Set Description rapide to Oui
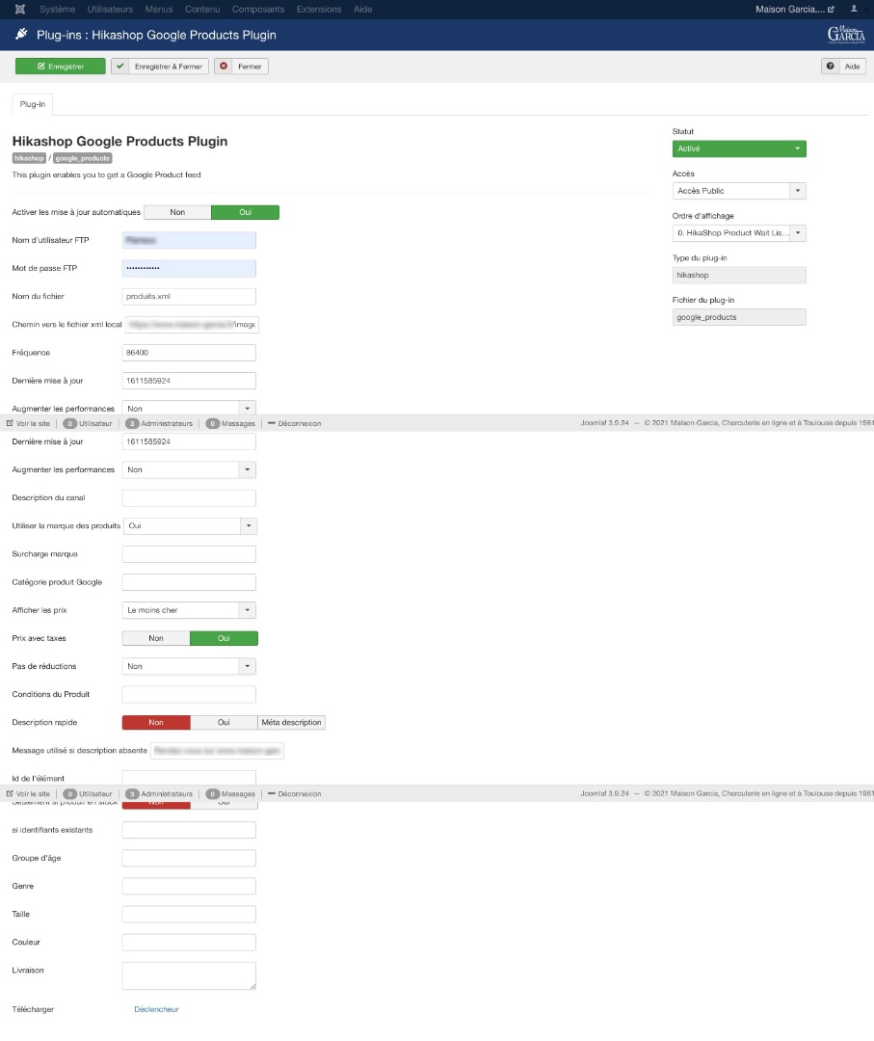Image resolution: width=874 pixels, height=1041 pixels. (224, 722)
